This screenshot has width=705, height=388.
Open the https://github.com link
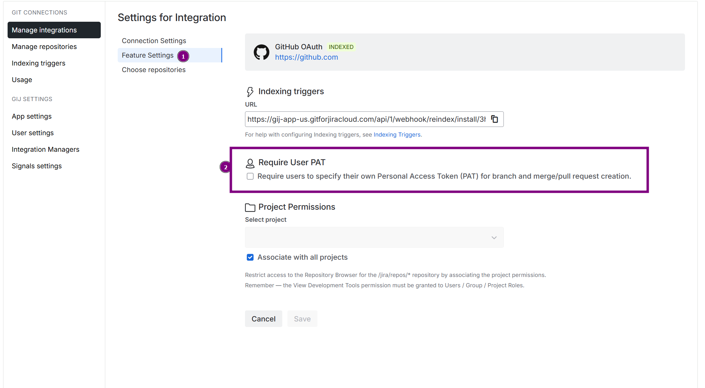306,57
